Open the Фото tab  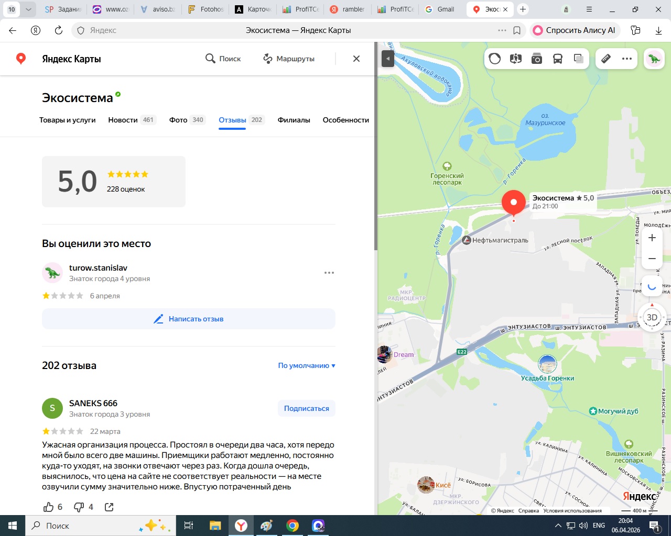187,120
